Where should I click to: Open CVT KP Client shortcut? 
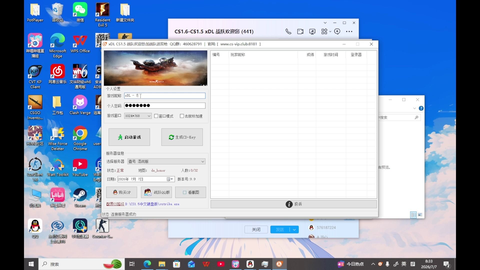tap(35, 76)
